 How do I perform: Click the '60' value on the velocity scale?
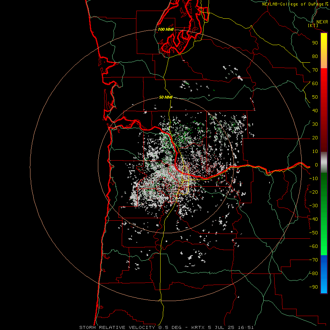pyautogui.click(x=315, y=84)
